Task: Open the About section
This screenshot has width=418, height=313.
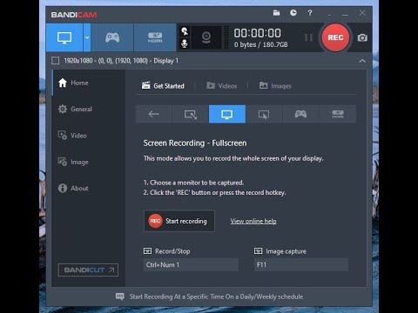Action: tap(89, 188)
